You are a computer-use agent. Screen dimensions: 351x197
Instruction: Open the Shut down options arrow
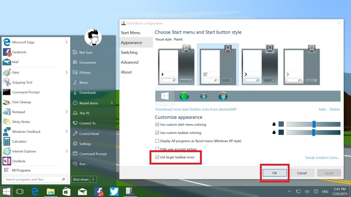tap(94, 179)
